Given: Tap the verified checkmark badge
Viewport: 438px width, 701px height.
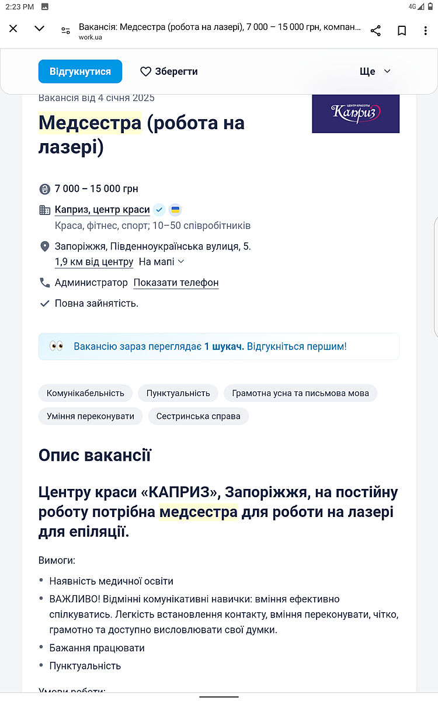Looking at the screenshot, I should (159, 210).
